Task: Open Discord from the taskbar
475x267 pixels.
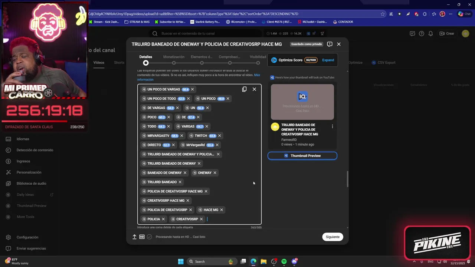Action: click(x=295, y=261)
